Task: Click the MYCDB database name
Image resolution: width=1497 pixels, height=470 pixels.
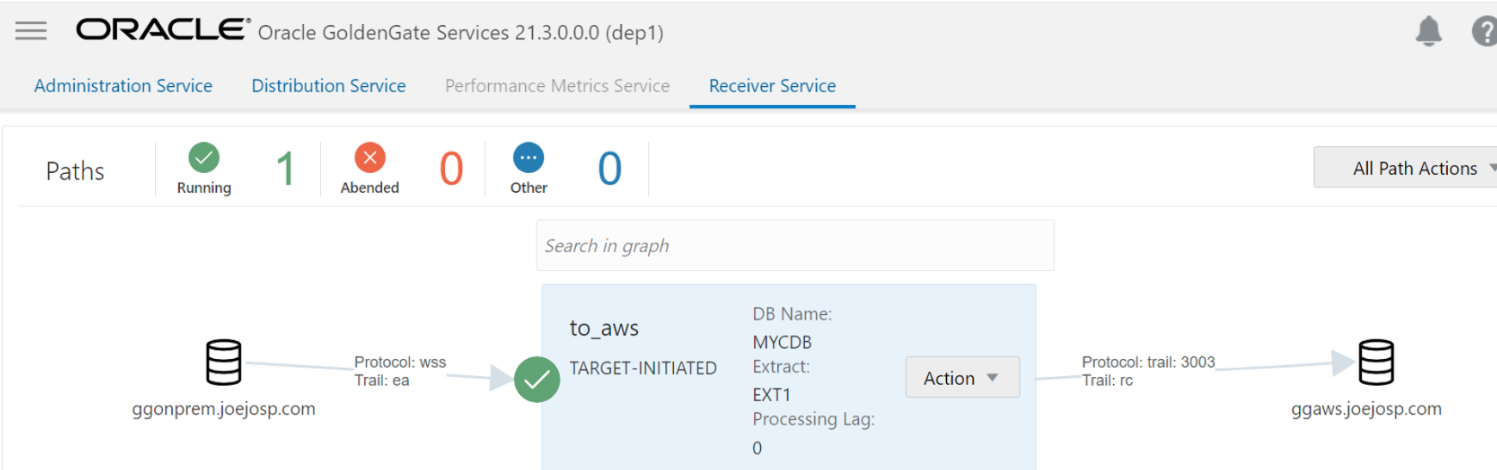Action: coord(782,343)
